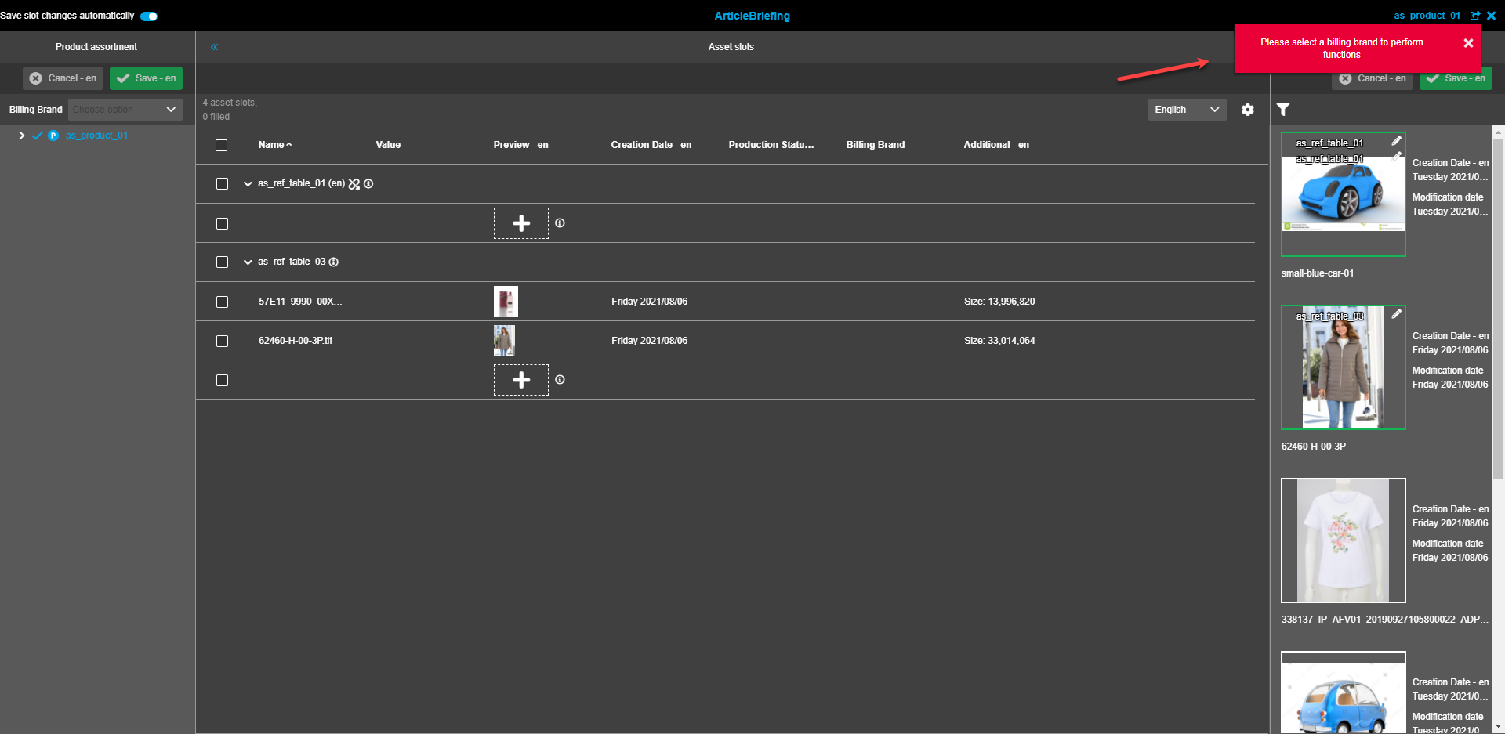This screenshot has height=734, width=1505.
Task: Open the settings gear next to the language selector
Action: (x=1247, y=110)
